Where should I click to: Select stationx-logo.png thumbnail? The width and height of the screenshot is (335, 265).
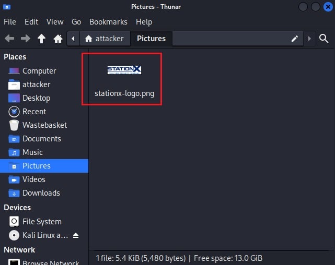click(124, 70)
